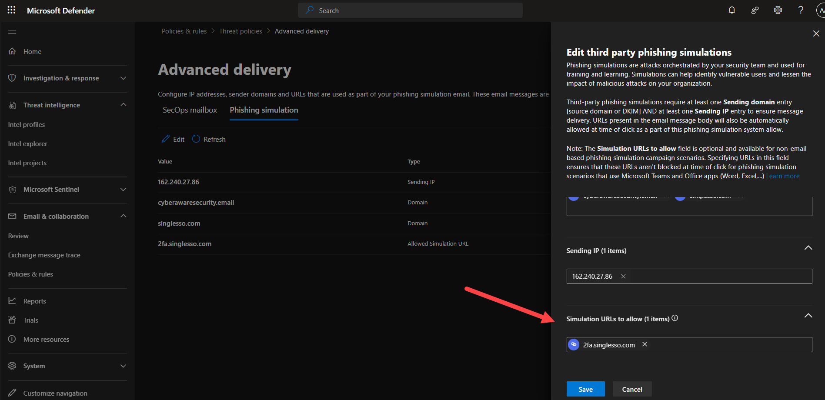Screen dimensions: 825x400
Task: Click the help question mark icon
Action: [x=800, y=10]
